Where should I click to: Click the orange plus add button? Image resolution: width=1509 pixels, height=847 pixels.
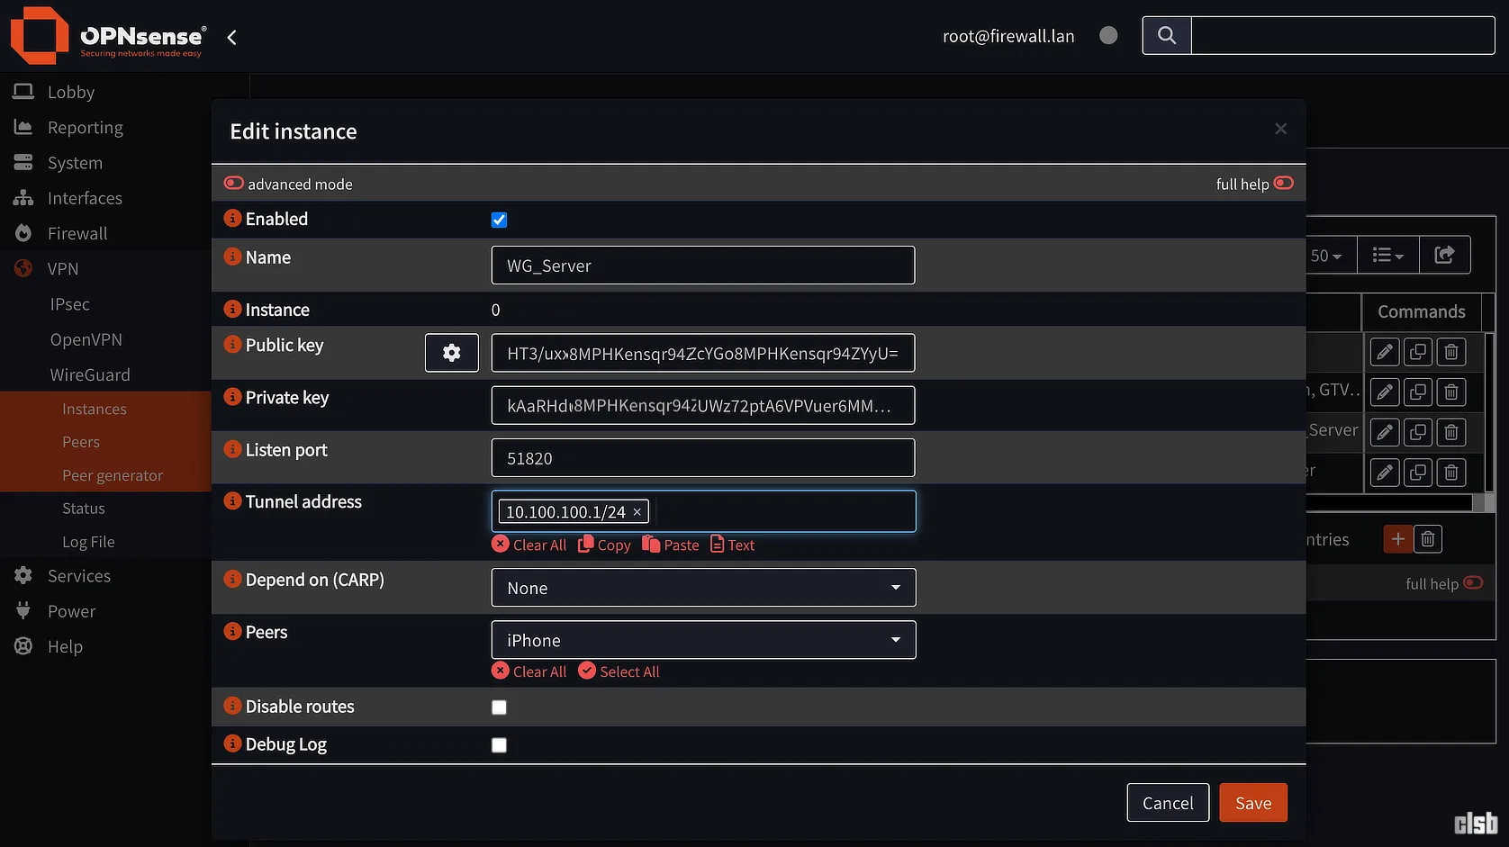[x=1397, y=539]
